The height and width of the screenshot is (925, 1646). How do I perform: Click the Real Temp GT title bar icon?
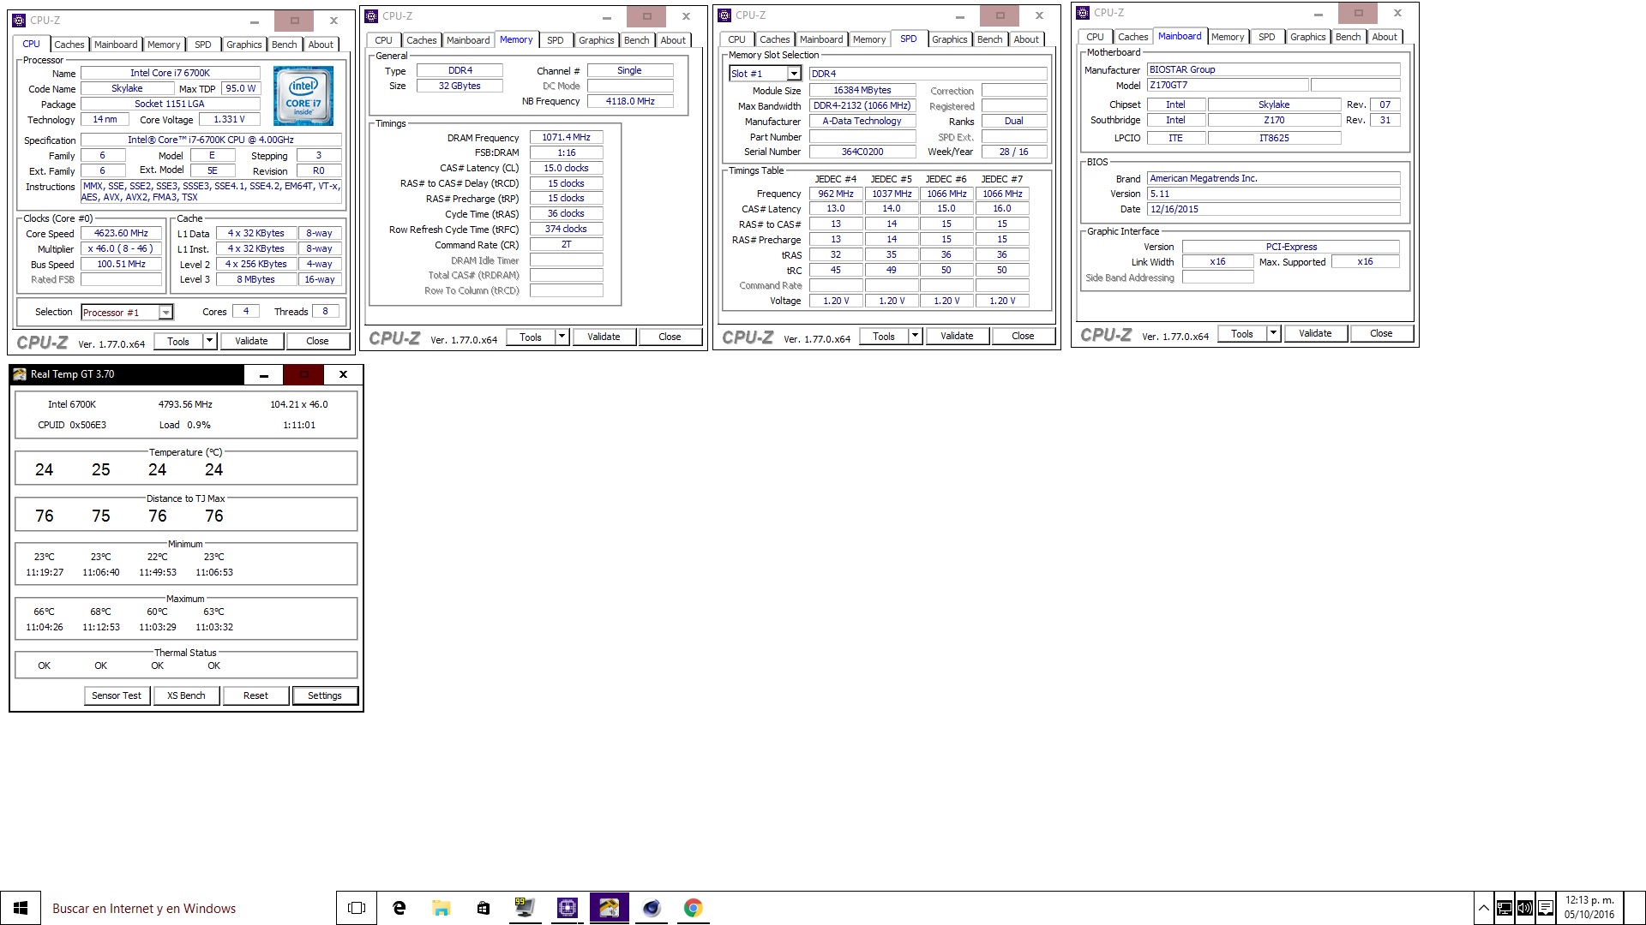[x=20, y=374]
